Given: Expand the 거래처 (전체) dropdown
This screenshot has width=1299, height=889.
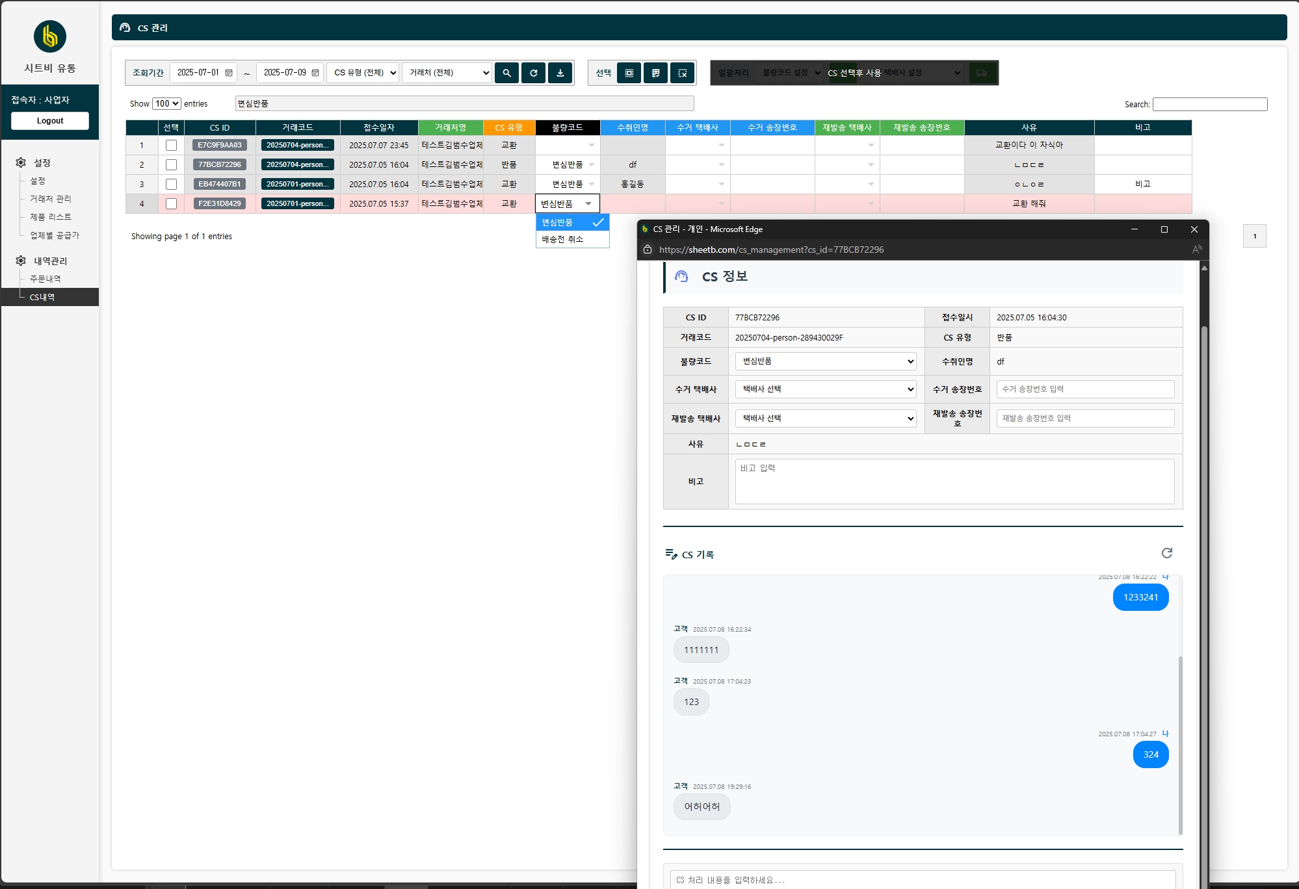Looking at the screenshot, I should tap(447, 73).
